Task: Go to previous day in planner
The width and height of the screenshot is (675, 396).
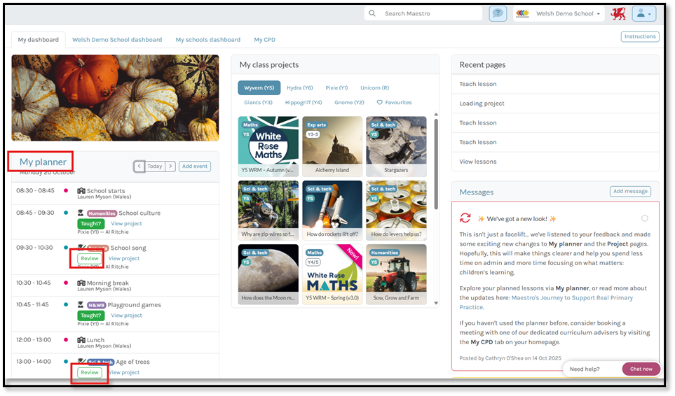Action: tap(139, 167)
